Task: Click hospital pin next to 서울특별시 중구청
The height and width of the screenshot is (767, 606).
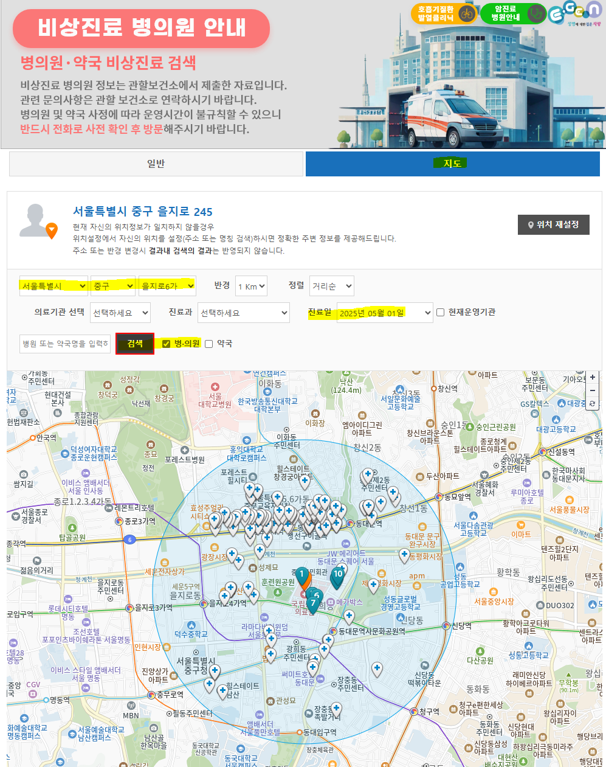Action: click(214, 672)
